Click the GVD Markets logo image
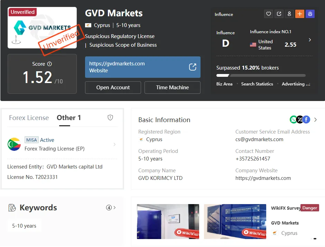The image size is (325, 247). 42,28
